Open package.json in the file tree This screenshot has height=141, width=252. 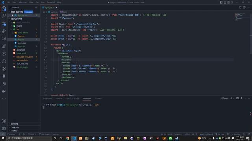(22, 60)
